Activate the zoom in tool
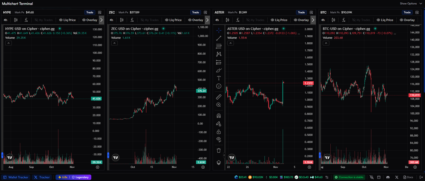Screen dimensions: 425x181 tap(219, 105)
